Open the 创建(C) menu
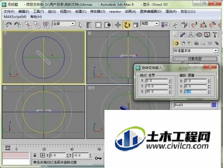 tap(81, 11)
